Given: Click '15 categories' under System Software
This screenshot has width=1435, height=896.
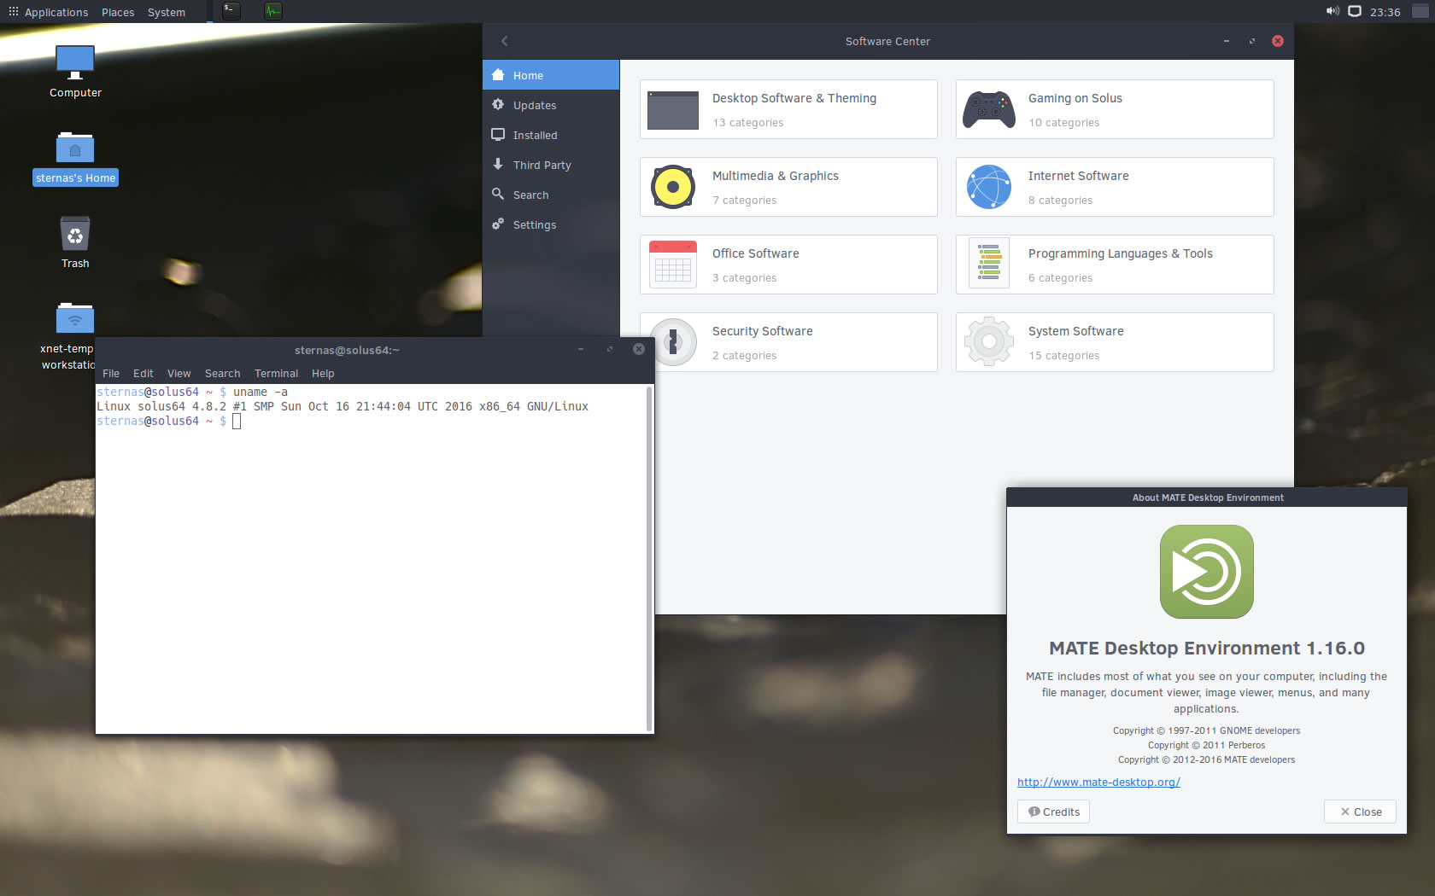Looking at the screenshot, I should 1064,355.
